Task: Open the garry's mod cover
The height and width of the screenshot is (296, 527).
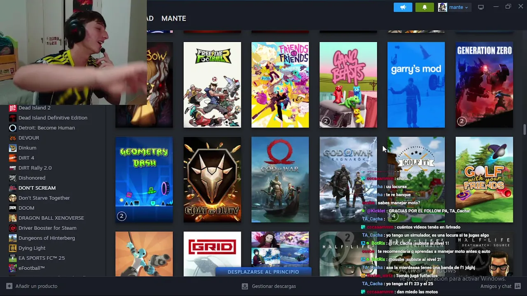Action: 416,85
